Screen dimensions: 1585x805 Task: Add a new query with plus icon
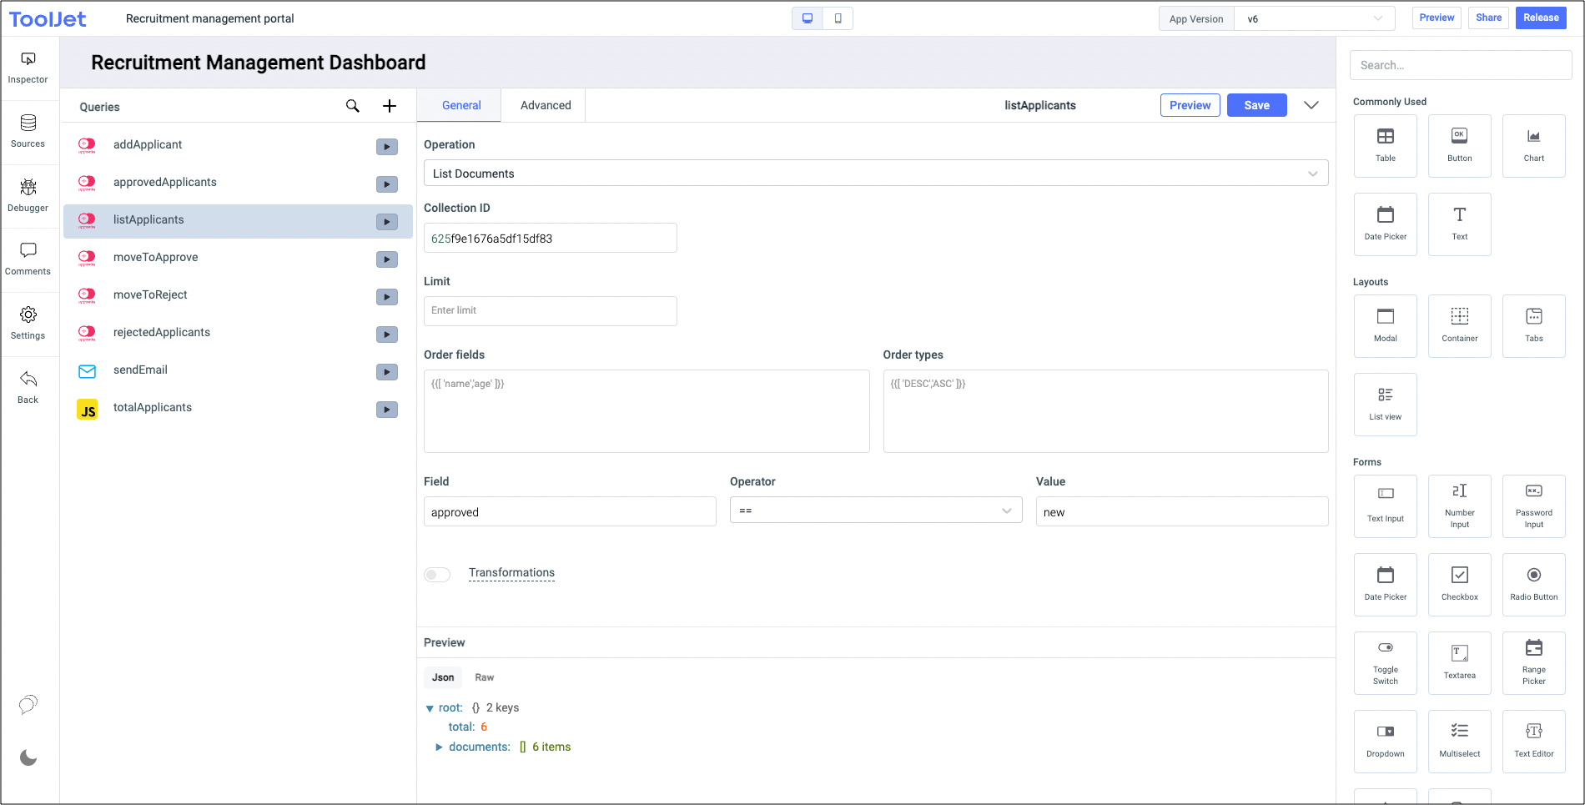coord(390,106)
